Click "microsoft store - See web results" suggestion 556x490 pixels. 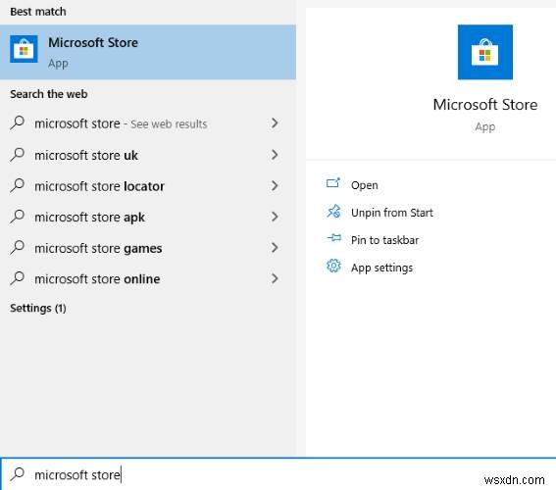click(x=148, y=123)
